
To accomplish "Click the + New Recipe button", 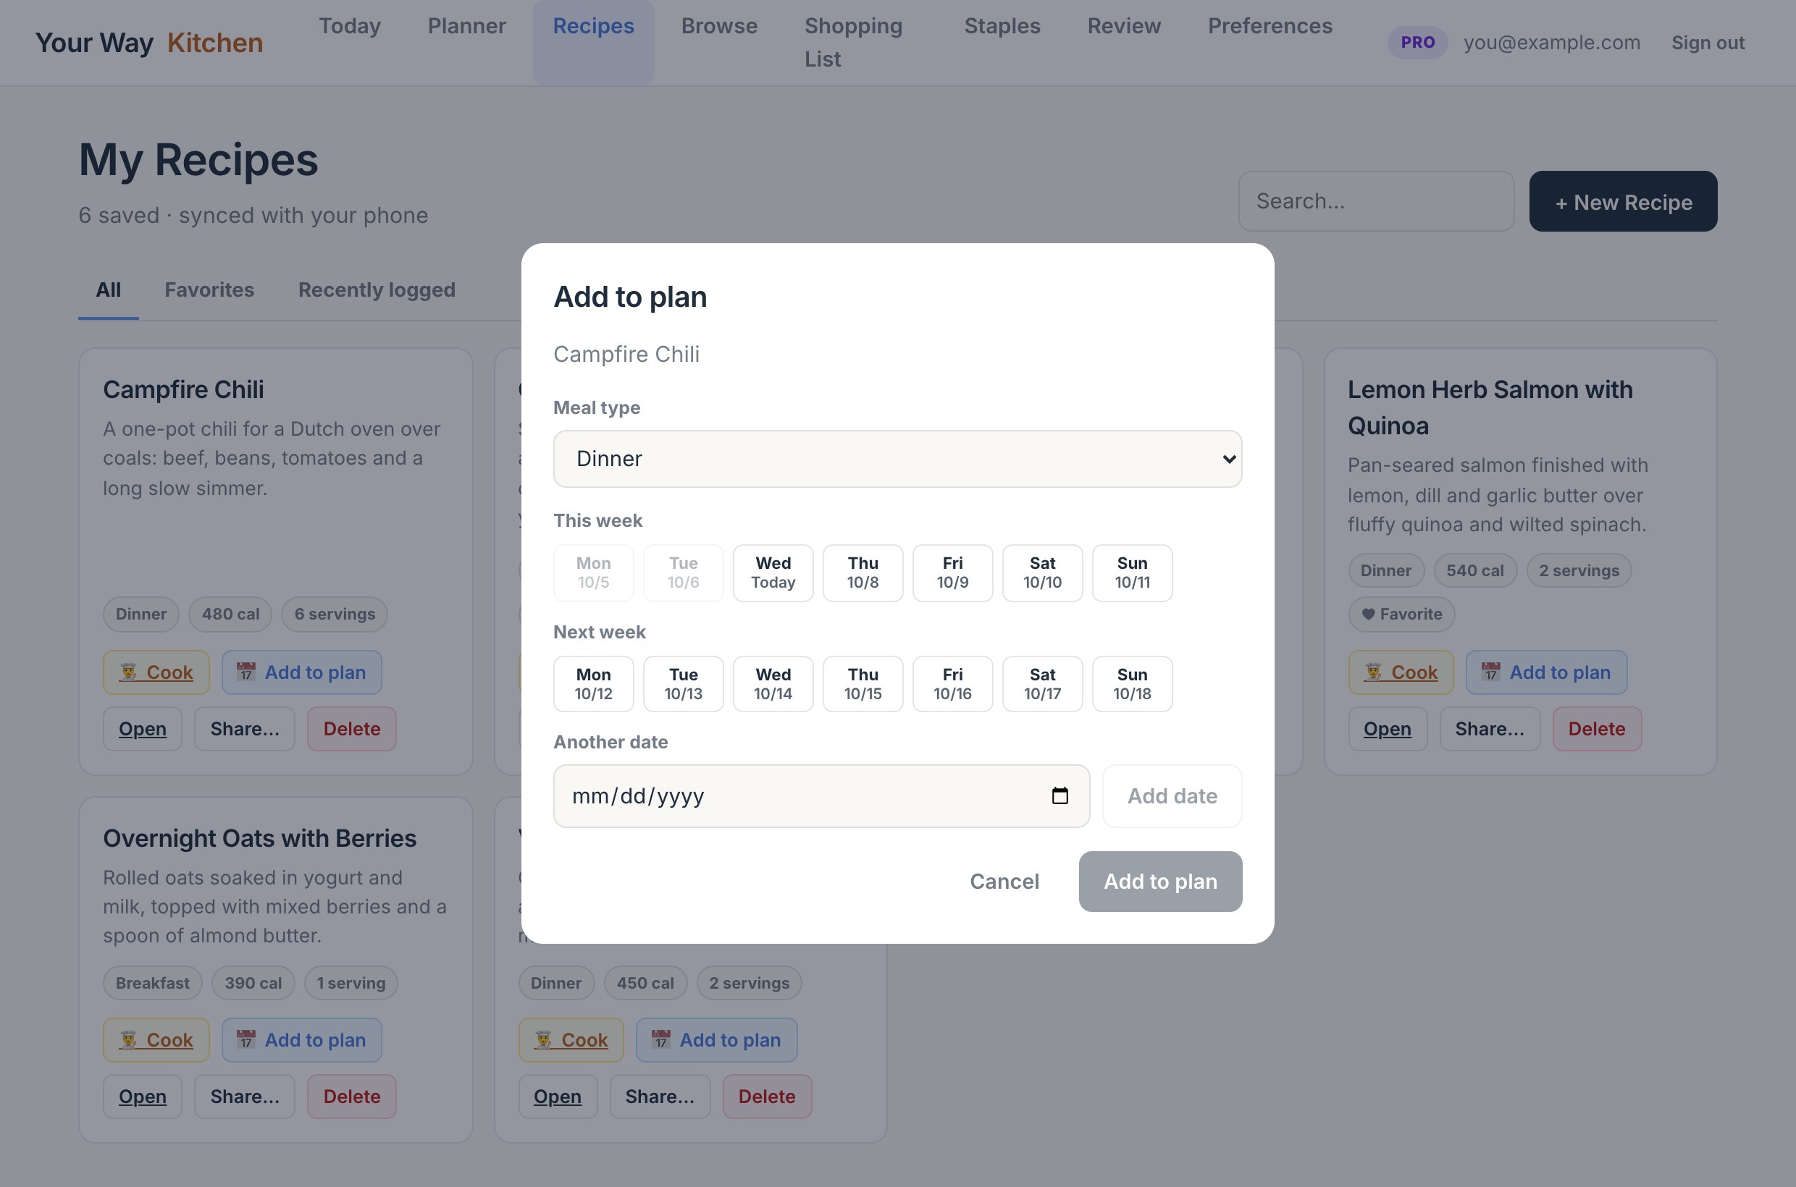I will pos(1622,201).
